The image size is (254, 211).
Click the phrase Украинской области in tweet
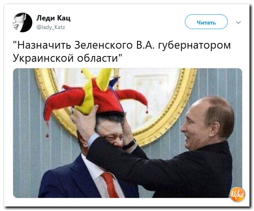67,58
